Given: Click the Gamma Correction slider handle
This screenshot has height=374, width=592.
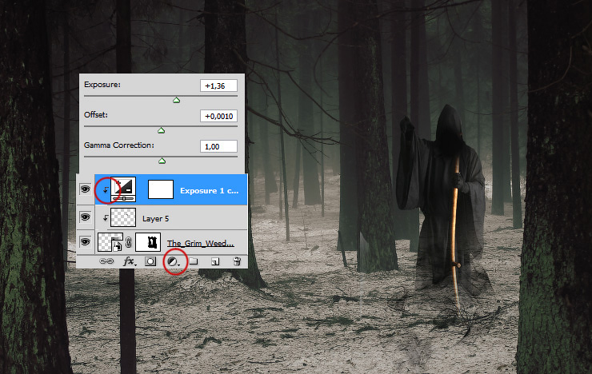Looking at the screenshot, I should (162, 161).
